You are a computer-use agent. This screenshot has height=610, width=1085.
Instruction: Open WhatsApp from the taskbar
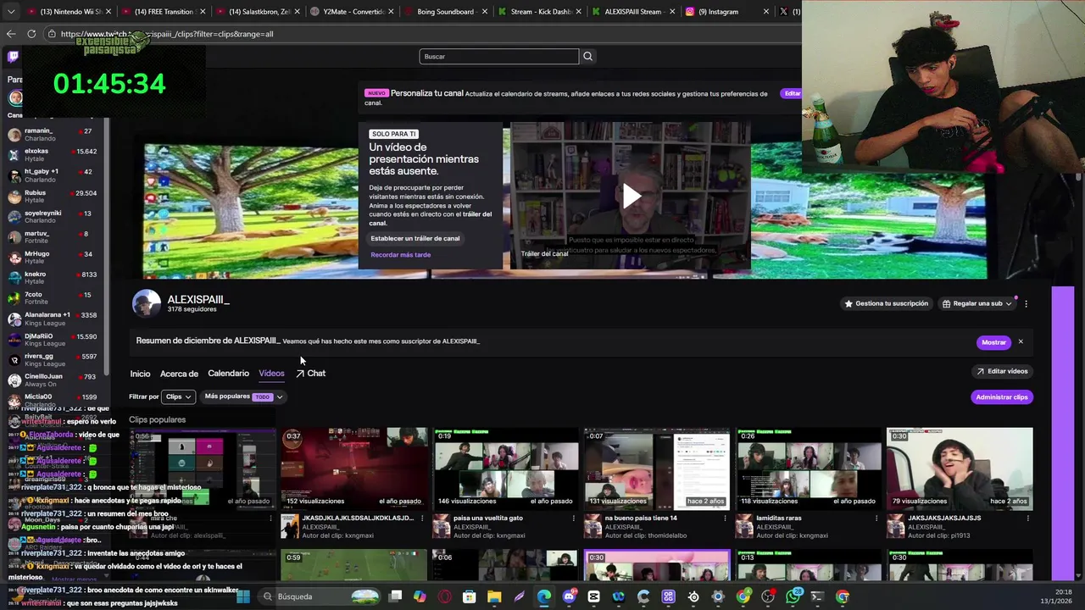coord(793,596)
